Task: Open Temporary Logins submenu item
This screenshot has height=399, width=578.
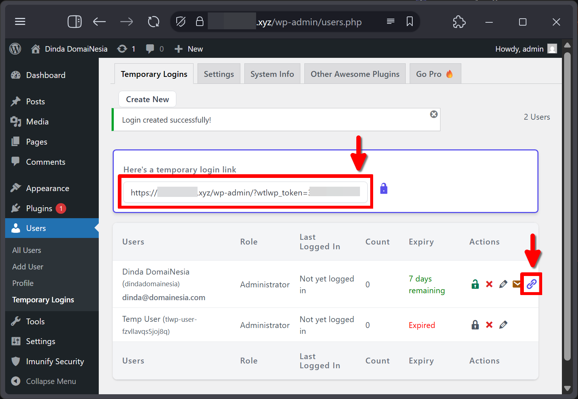Action: click(43, 300)
